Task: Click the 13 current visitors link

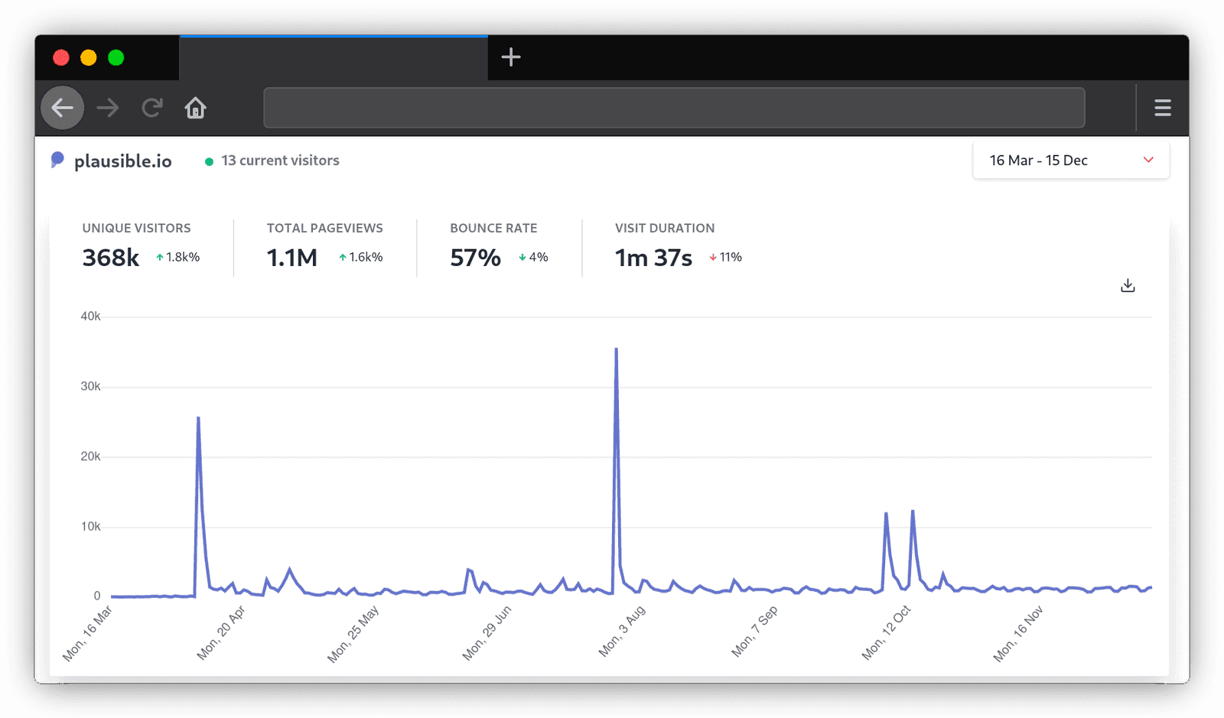Action: (279, 161)
